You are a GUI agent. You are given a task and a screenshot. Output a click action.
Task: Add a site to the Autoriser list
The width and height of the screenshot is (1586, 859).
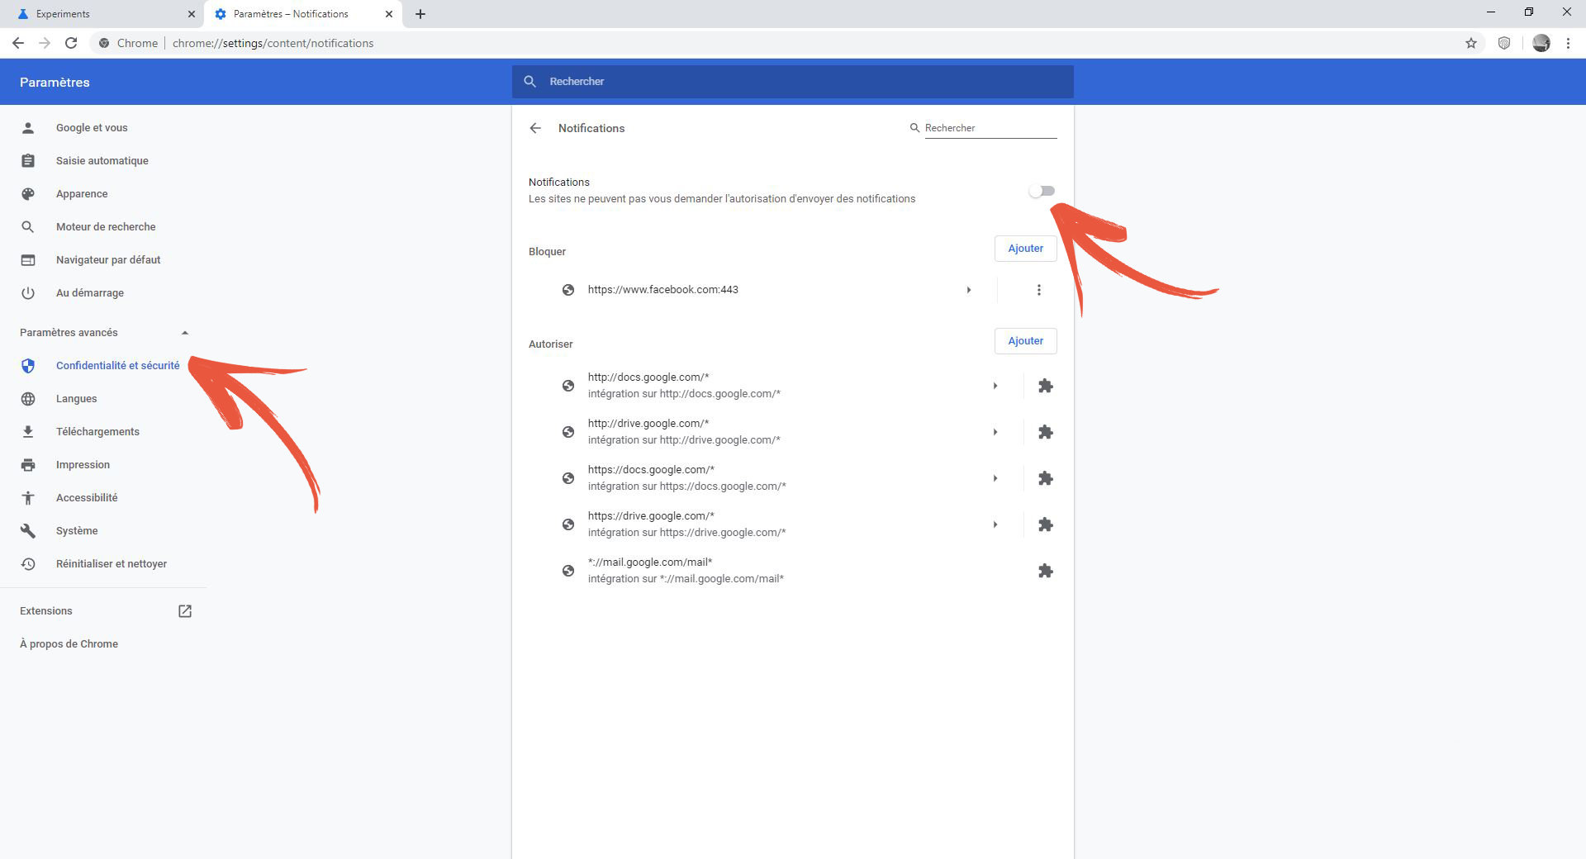1025,341
